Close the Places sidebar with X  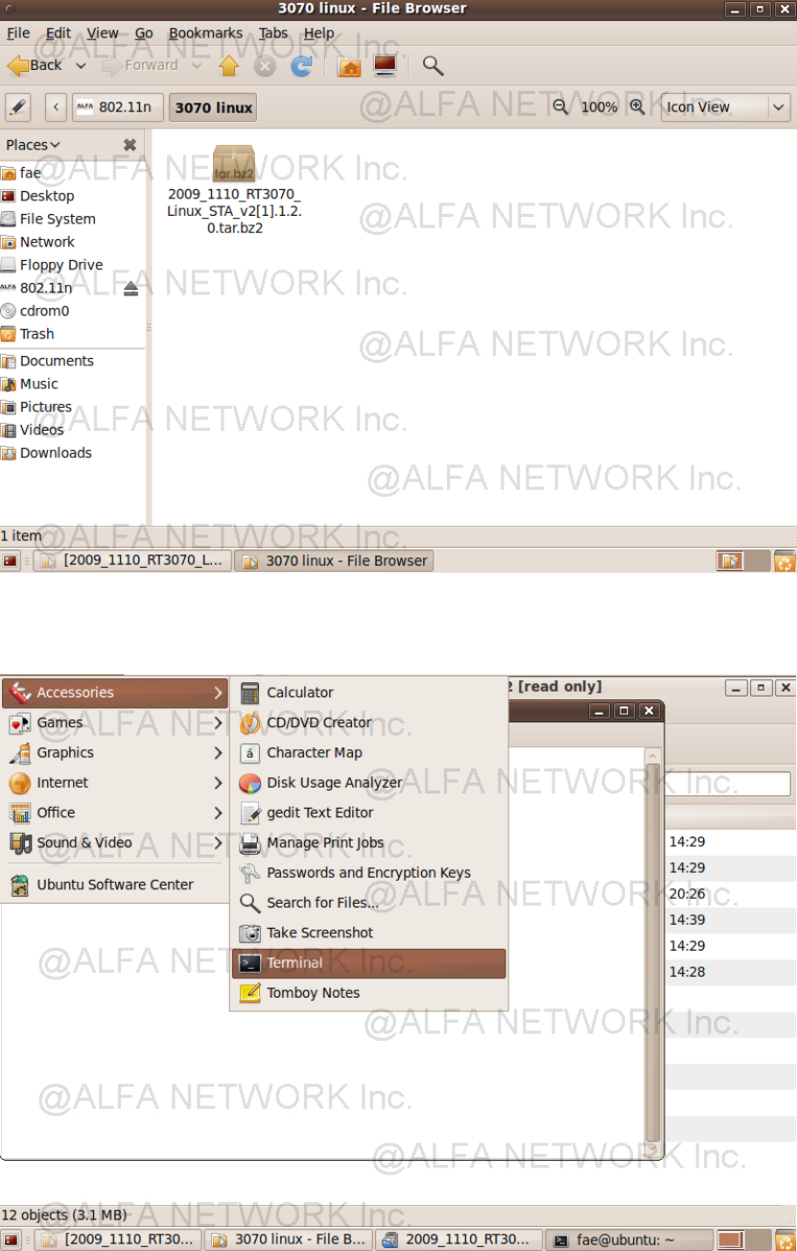(x=129, y=145)
